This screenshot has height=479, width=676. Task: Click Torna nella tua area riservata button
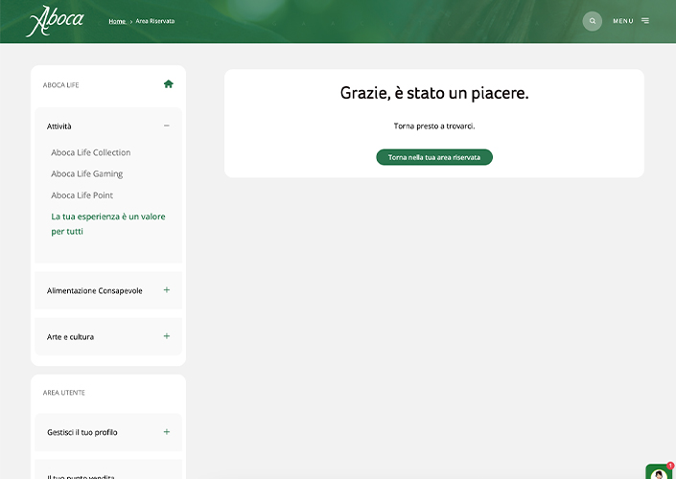(x=434, y=157)
